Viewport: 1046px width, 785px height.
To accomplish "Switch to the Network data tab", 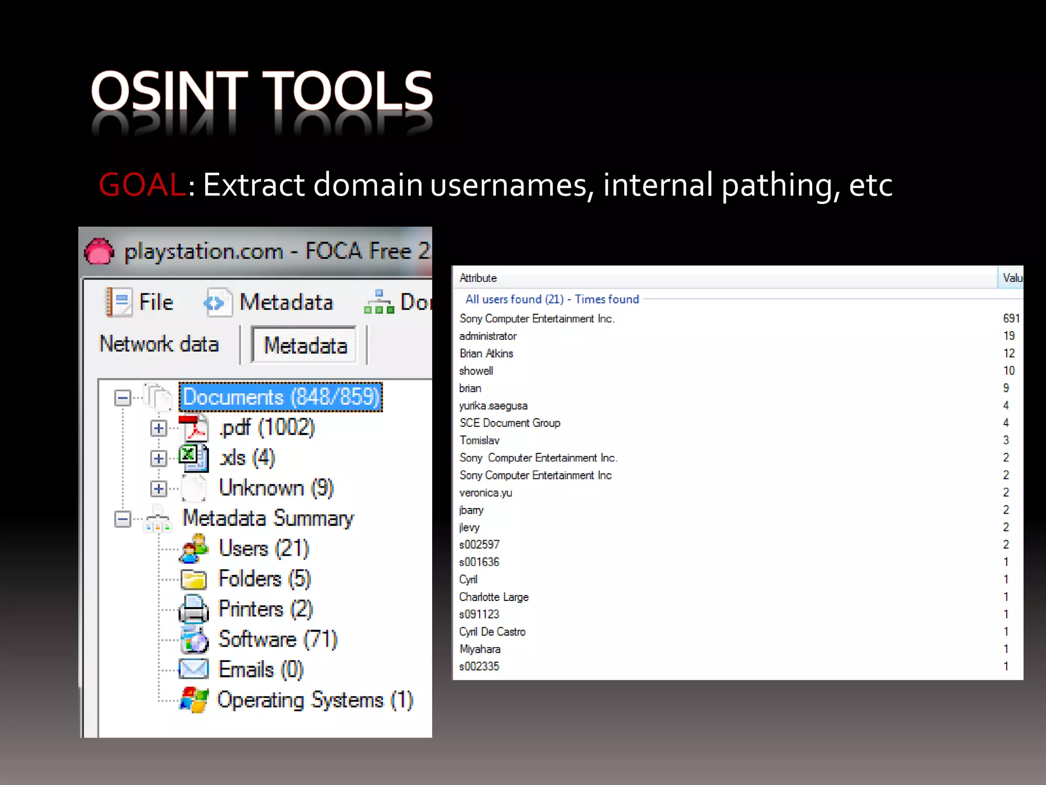I will pos(159,344).
